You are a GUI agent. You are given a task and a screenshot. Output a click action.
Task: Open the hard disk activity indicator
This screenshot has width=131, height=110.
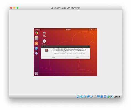[x=78, y=97]
